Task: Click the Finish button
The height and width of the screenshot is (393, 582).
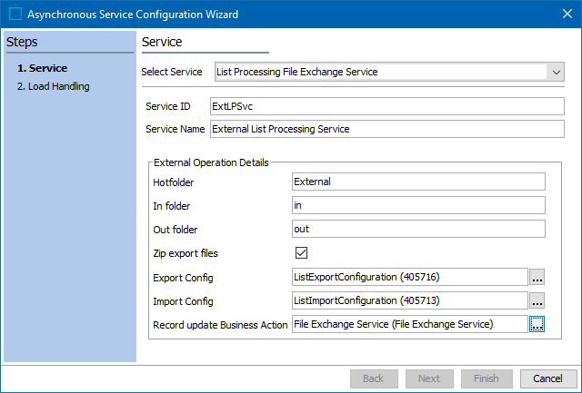Action: [487, 378]
